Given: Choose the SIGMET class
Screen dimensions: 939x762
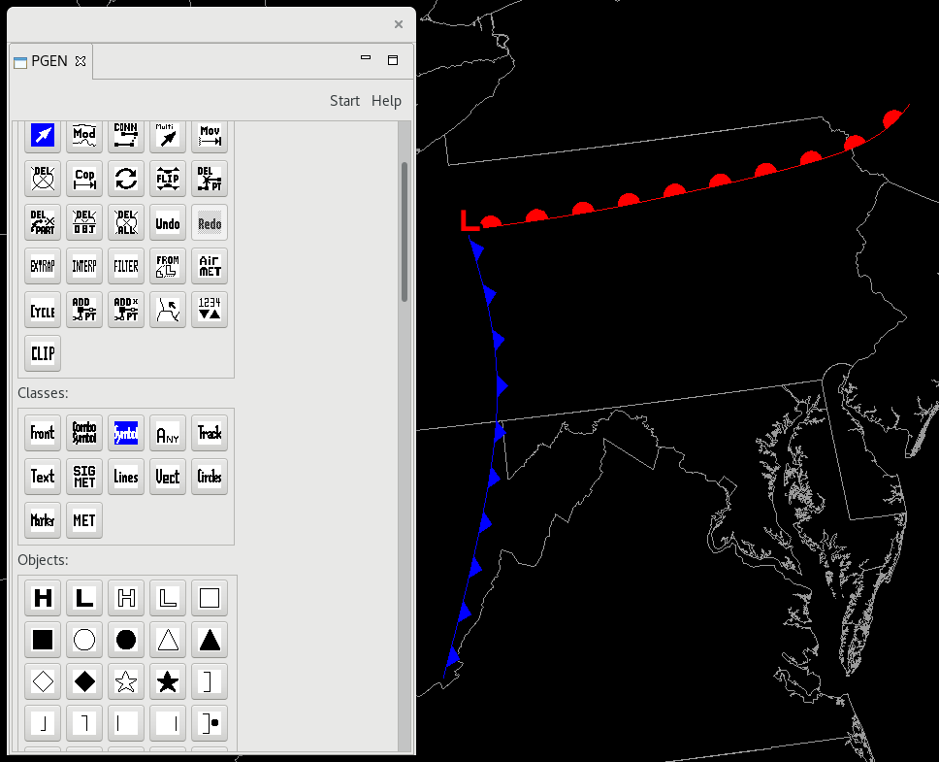Looking at the screenshot, I should [x=84, y=477].
